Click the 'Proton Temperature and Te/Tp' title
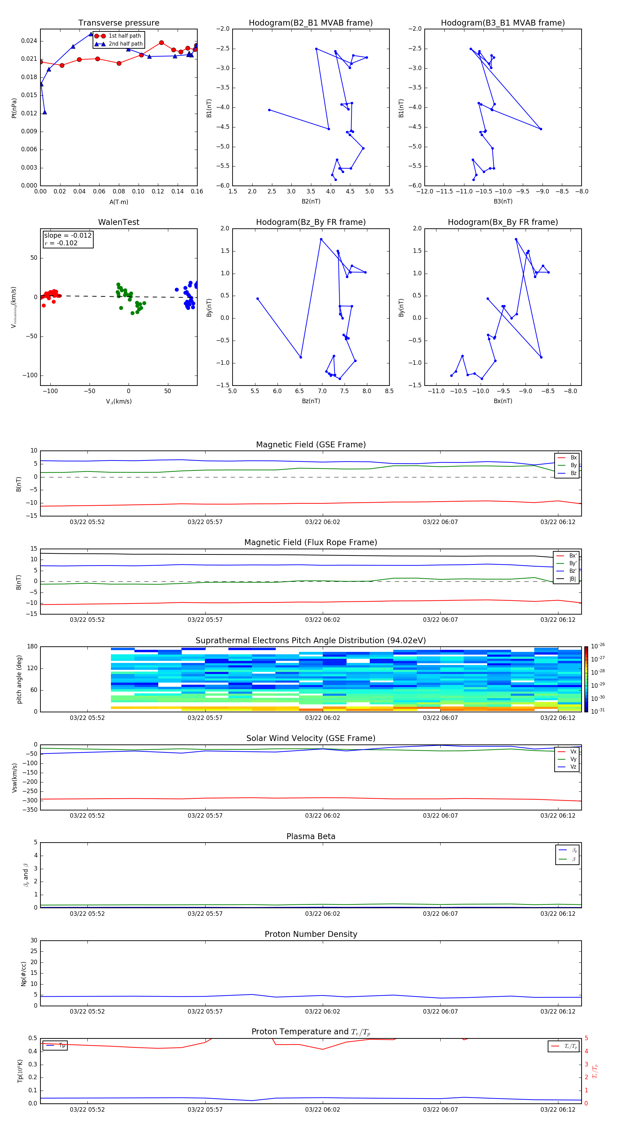 tap(311, 1032)
